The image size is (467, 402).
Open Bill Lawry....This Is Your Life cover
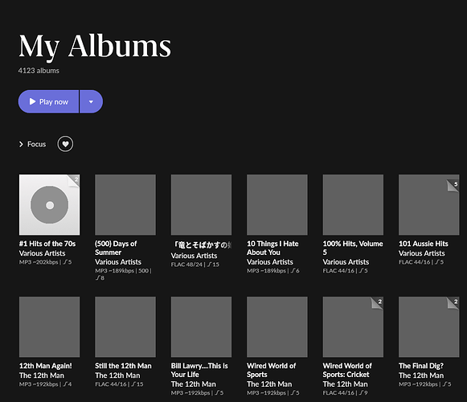pos(201,327)
